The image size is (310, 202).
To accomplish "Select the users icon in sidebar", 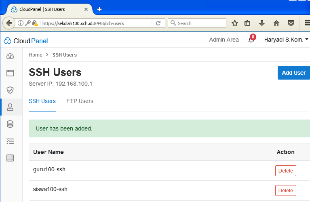I will coord(10,107).
